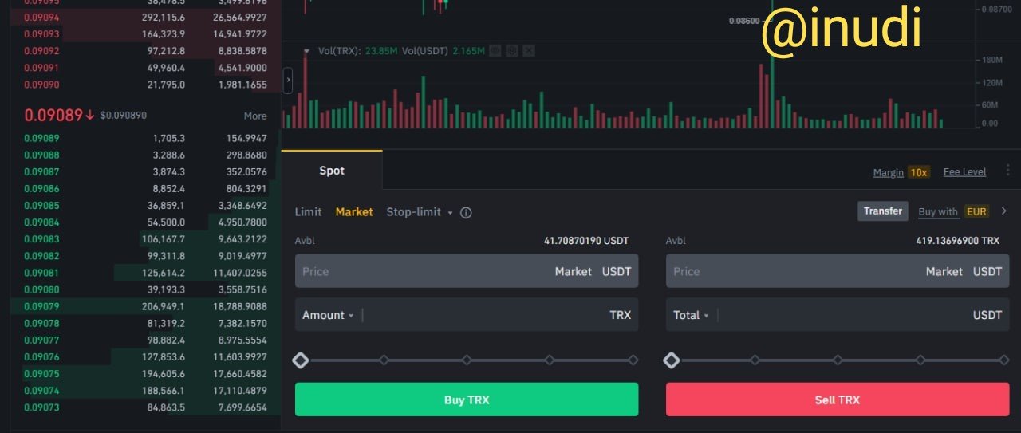The image size is (1021, 433).
Task: Select the Limit order type
Action: tap(309, 212)
